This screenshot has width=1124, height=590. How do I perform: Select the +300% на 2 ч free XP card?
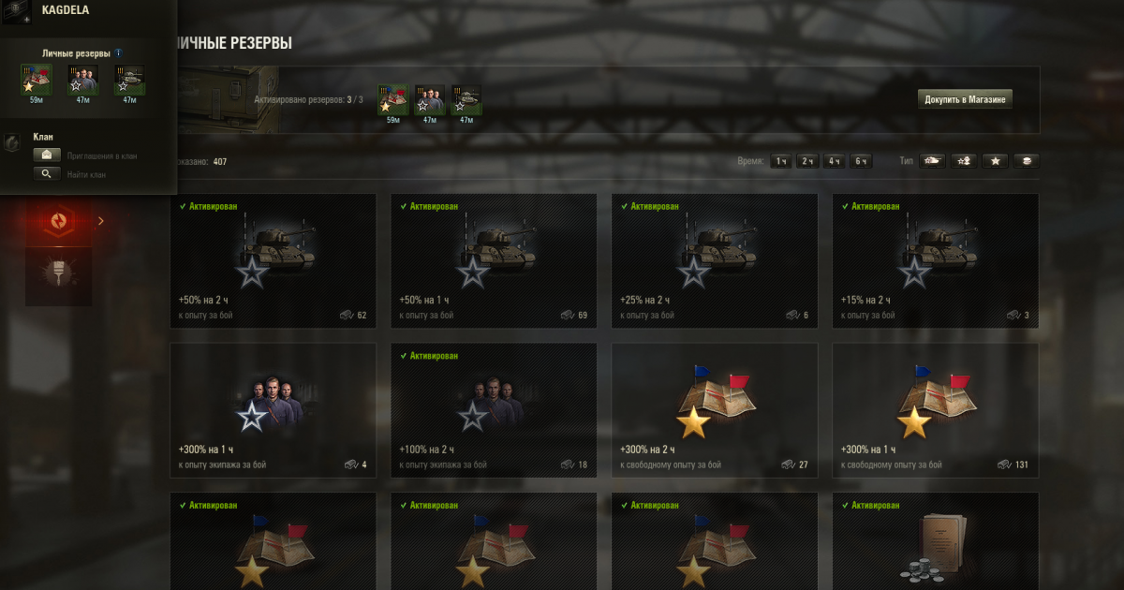pyautogui.click(x=715, y=410)
